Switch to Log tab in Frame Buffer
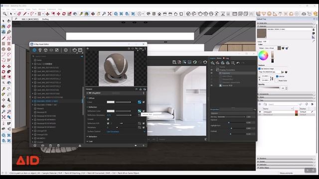Screen dimensions: 319x179 click(x=227, y=58)
